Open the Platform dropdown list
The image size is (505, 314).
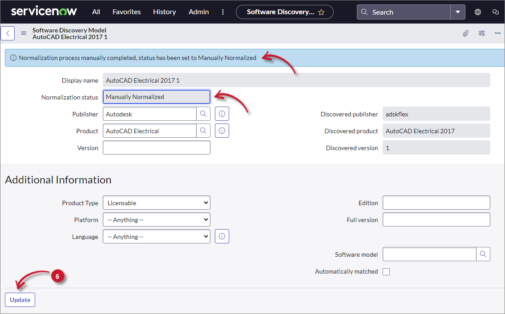point(157,220)
